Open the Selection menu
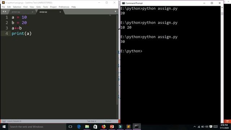This screenshot has height=130, width=231. coord(17,7)
